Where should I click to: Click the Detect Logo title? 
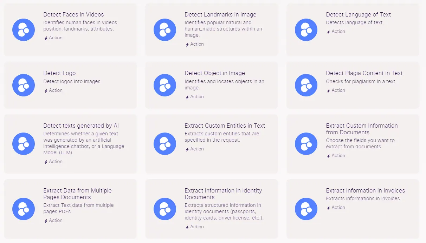[x=59, y=73]
